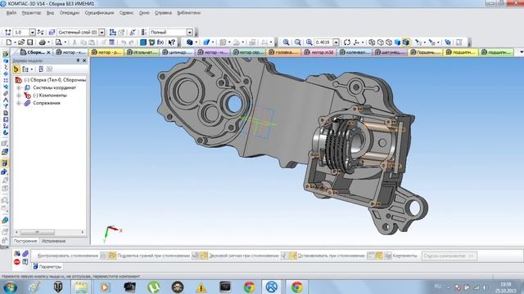Viewport: 524px width, 294px height.
Task: Click the Список компонентов button
Action: (x=449, y=256)
